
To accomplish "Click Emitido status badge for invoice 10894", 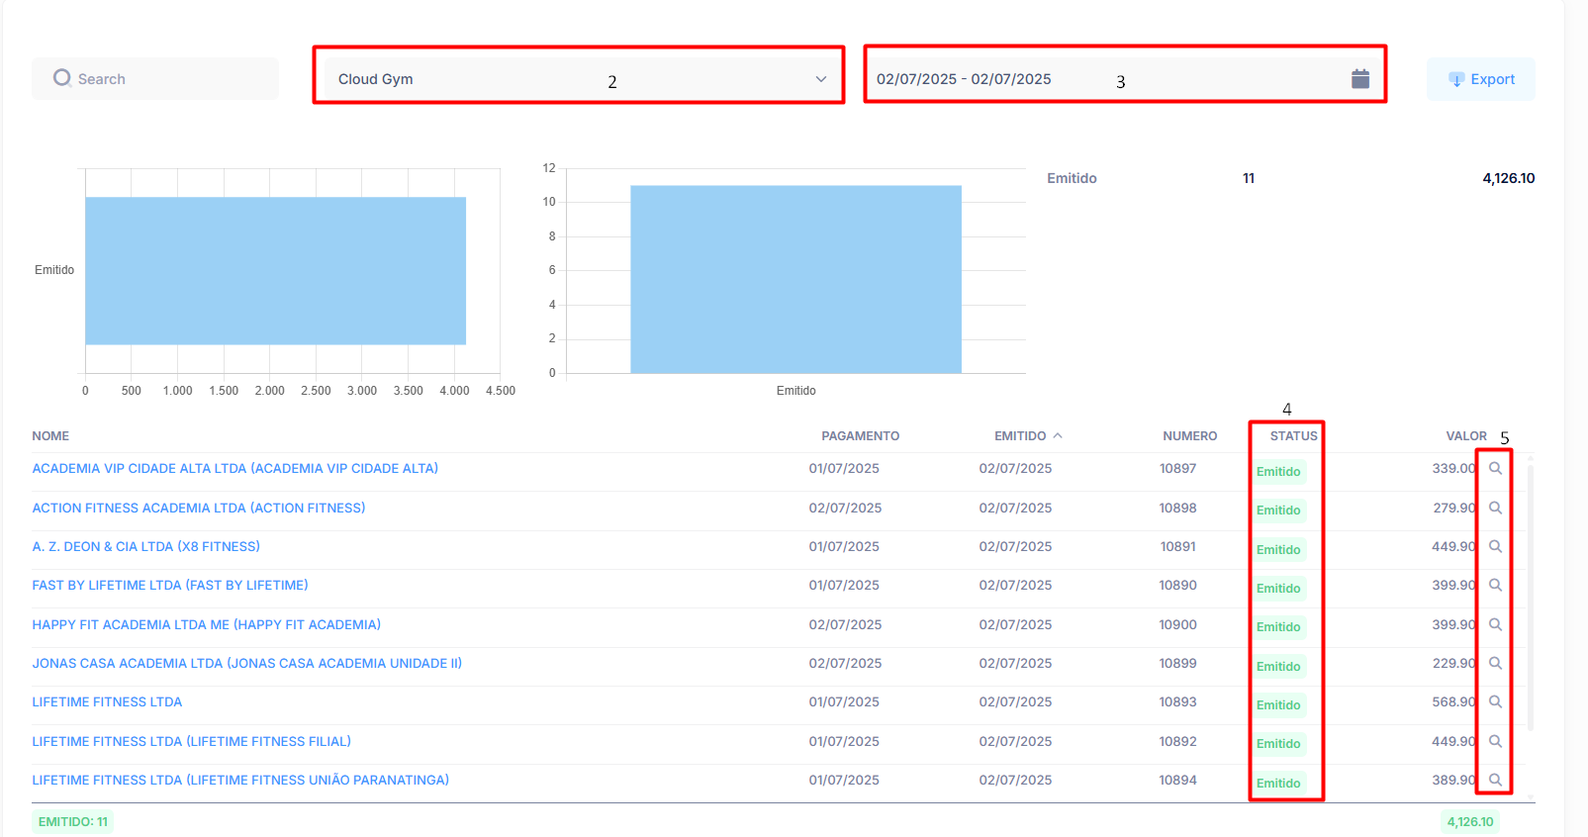I will click(x=1278, y=784).
